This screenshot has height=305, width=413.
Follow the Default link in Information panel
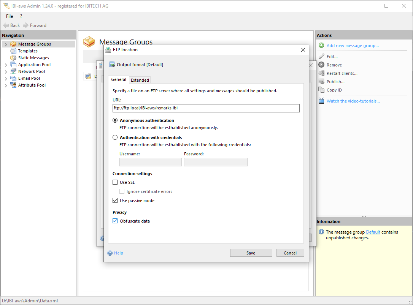point(373,232)
